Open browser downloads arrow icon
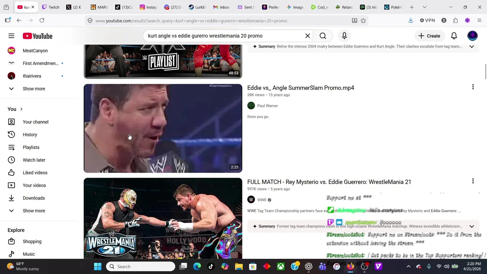Screen dimensions: 487x274 pos(411,21)
